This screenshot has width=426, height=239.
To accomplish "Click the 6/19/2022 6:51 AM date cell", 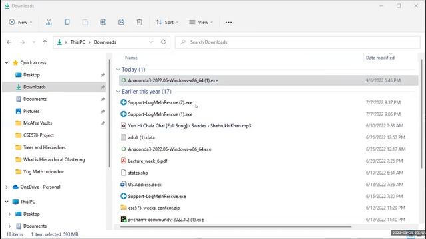I will coord(385,173).
